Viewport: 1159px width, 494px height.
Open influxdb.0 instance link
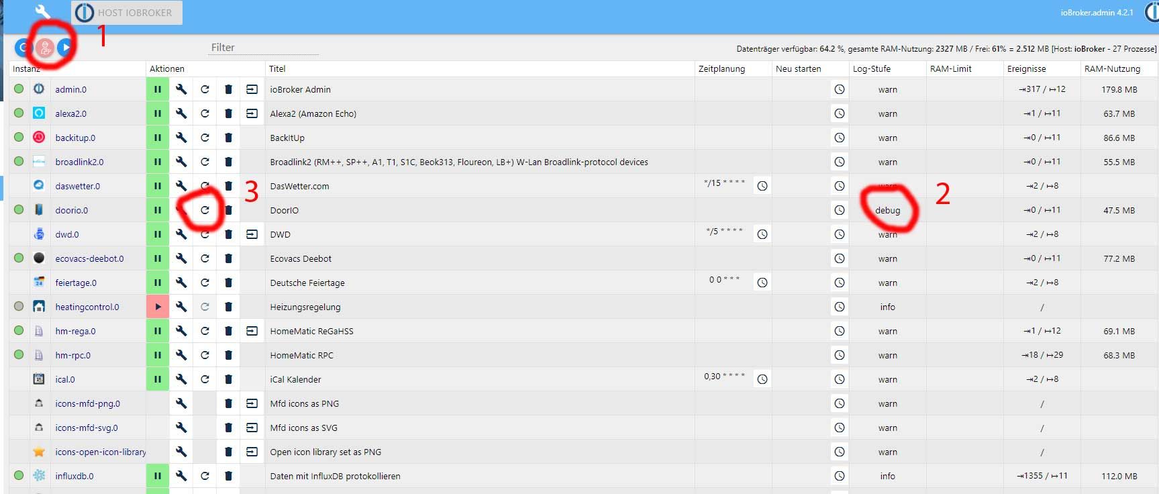[74, 476]
